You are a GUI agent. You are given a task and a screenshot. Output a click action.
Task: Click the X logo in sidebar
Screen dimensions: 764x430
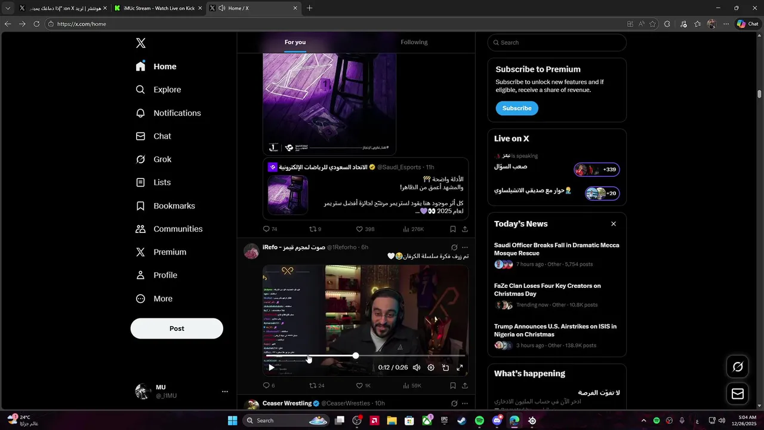[141, 43]
